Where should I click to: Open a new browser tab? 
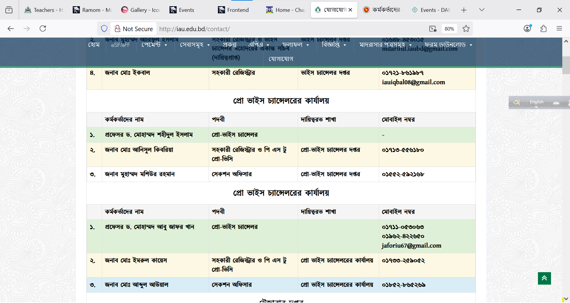pyautogui.click(x=464, y=10)
